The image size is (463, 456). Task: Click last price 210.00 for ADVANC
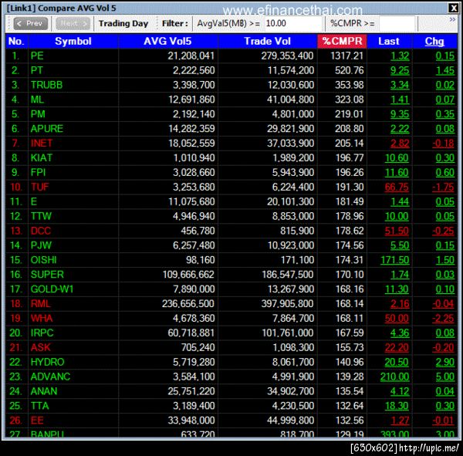click(395, 377)
